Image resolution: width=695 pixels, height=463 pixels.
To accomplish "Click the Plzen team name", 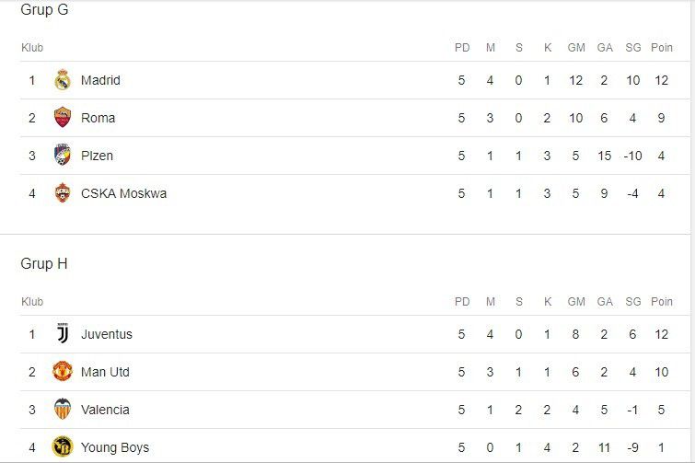I will [x=97, y=156].
